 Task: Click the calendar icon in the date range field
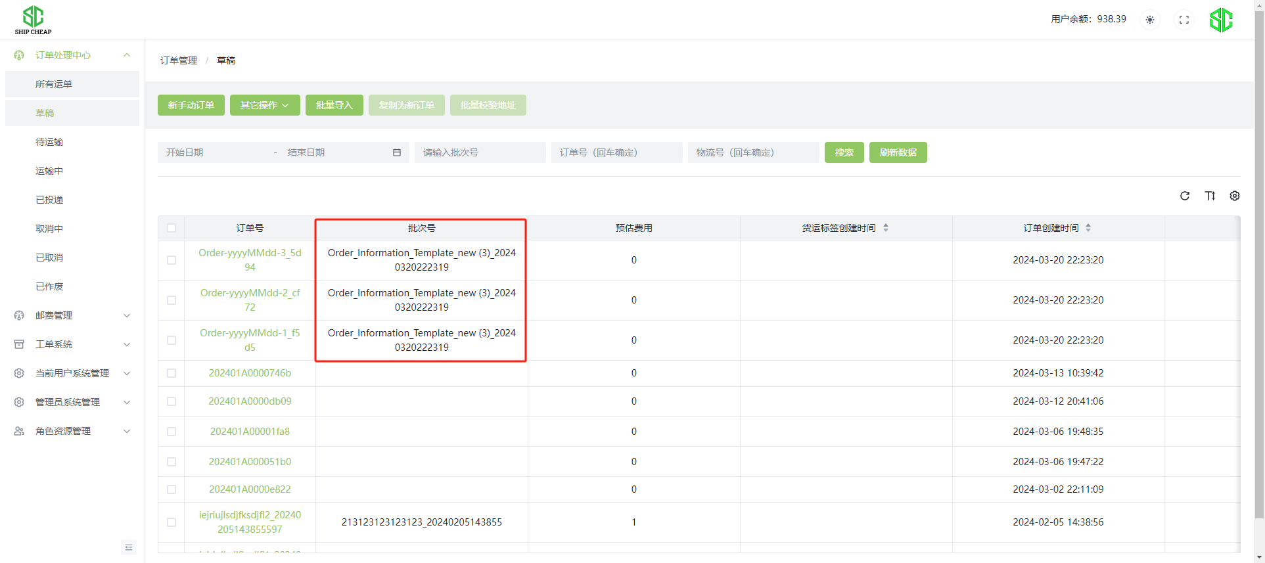pyautogui.click(x=397, y=152)
